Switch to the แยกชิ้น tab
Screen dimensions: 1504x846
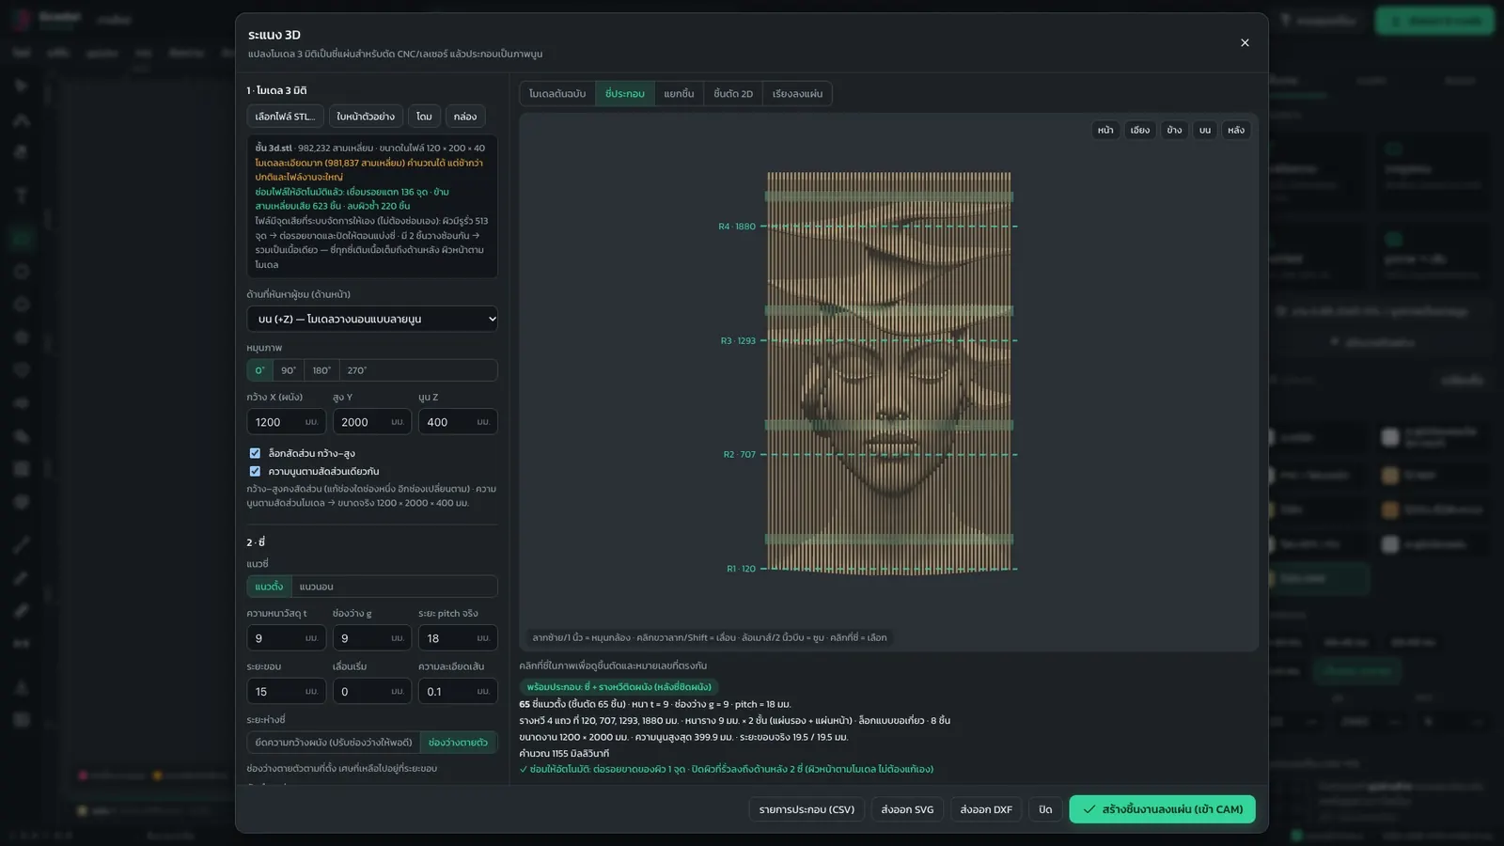coord(679,94)
